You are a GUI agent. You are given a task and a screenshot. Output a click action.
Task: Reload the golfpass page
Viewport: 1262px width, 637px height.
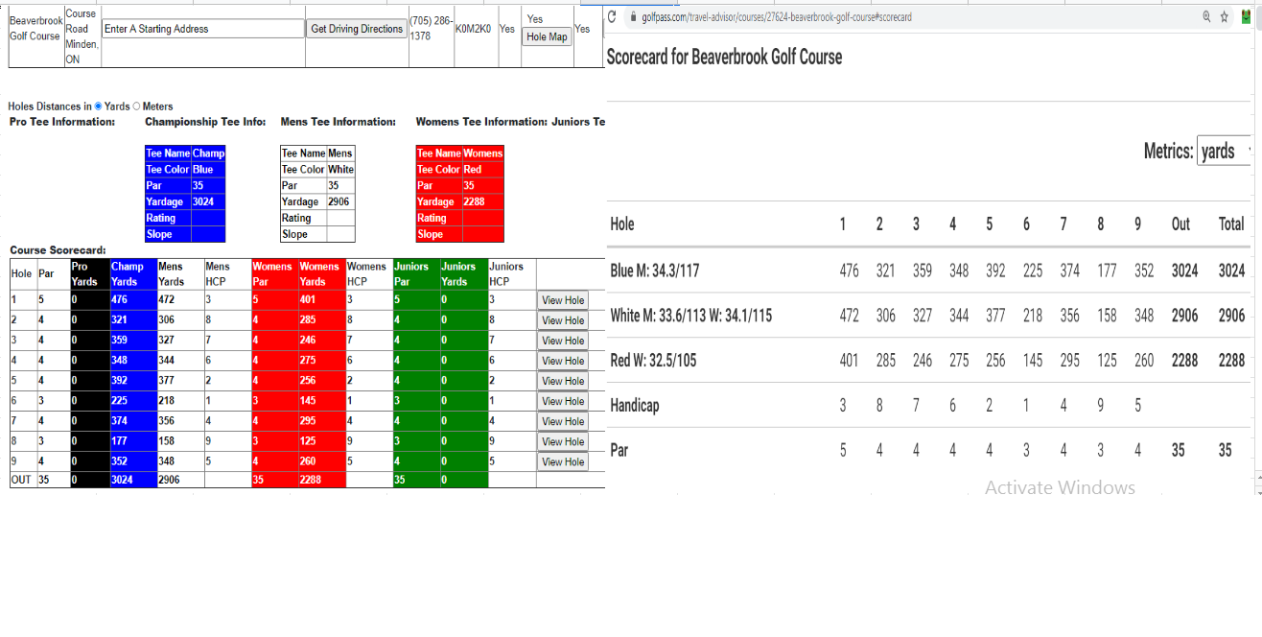coord(612,17)
